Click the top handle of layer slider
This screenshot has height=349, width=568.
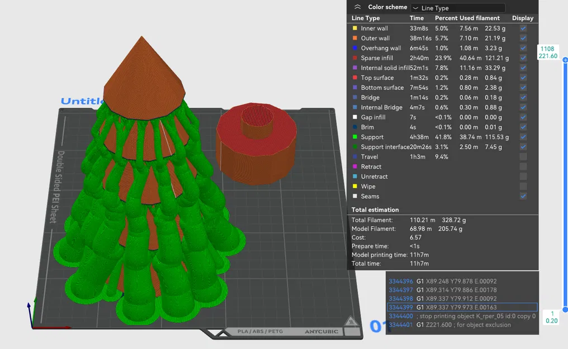(565, 60)
